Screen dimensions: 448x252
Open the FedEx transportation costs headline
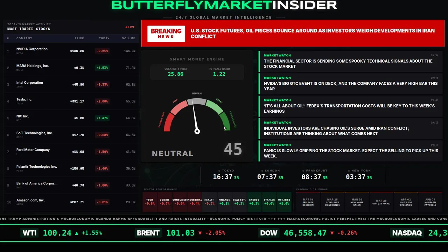(x=349, y=108)
